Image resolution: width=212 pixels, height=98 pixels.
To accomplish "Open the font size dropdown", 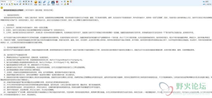I will [x=13, y=2].
